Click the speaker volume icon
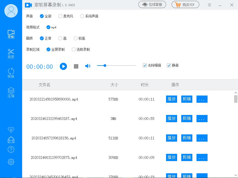This screenshot has height=178, width=238. coord(88,66)
